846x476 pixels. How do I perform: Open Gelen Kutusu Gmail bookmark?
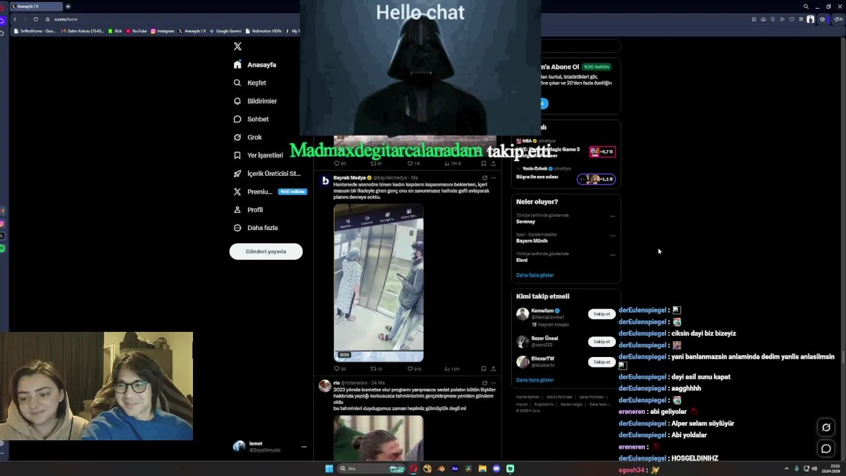point(83,31)
